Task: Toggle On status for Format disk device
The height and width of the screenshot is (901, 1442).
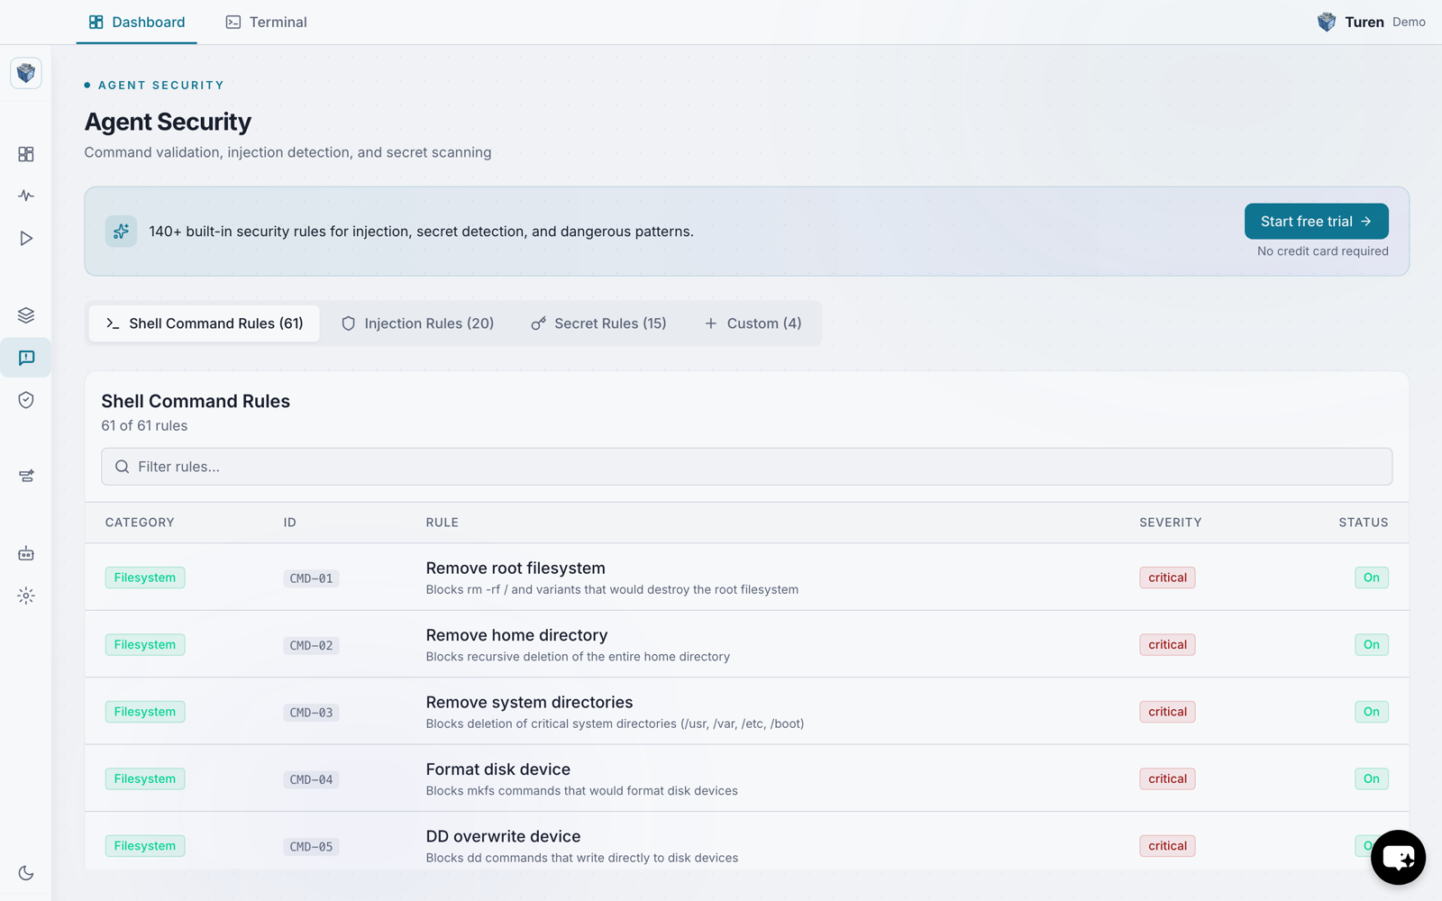Action: 1371,778
